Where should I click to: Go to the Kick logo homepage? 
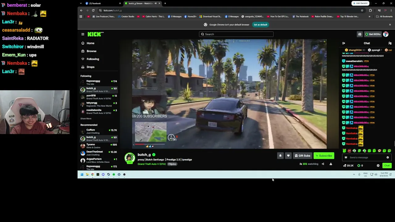coord(96,34)
